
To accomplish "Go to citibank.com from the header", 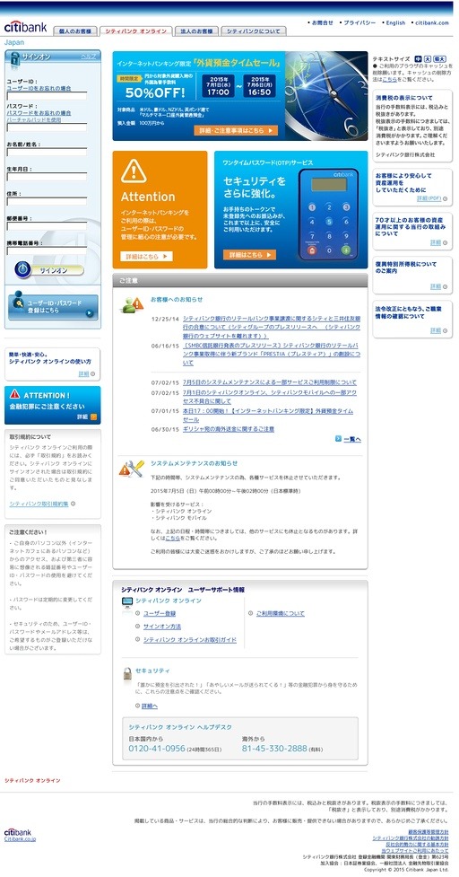I will coord(432,23).
